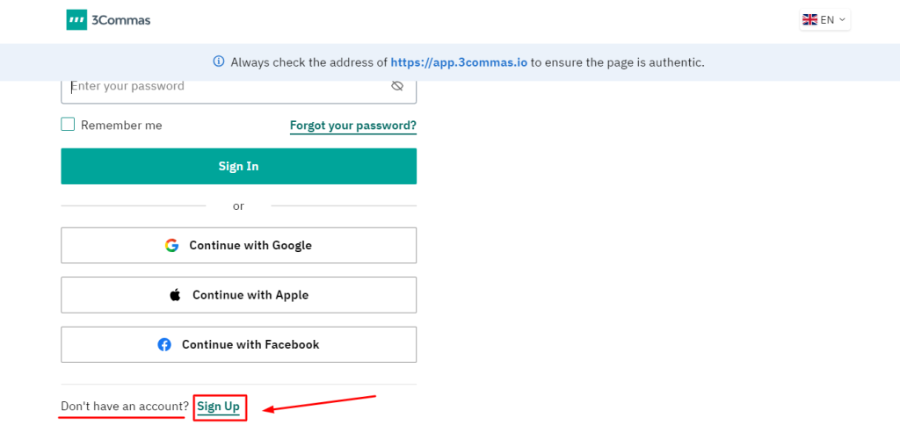The image size is (900, 425).
Task: Click the Sign Up link
Action: point(219,407)
